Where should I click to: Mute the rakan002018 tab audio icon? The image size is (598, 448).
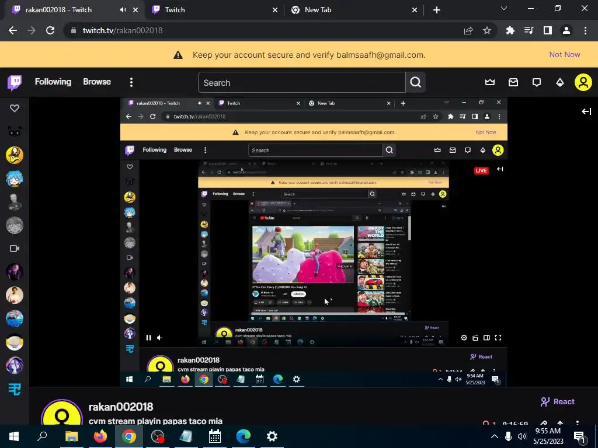pos(123,10)
